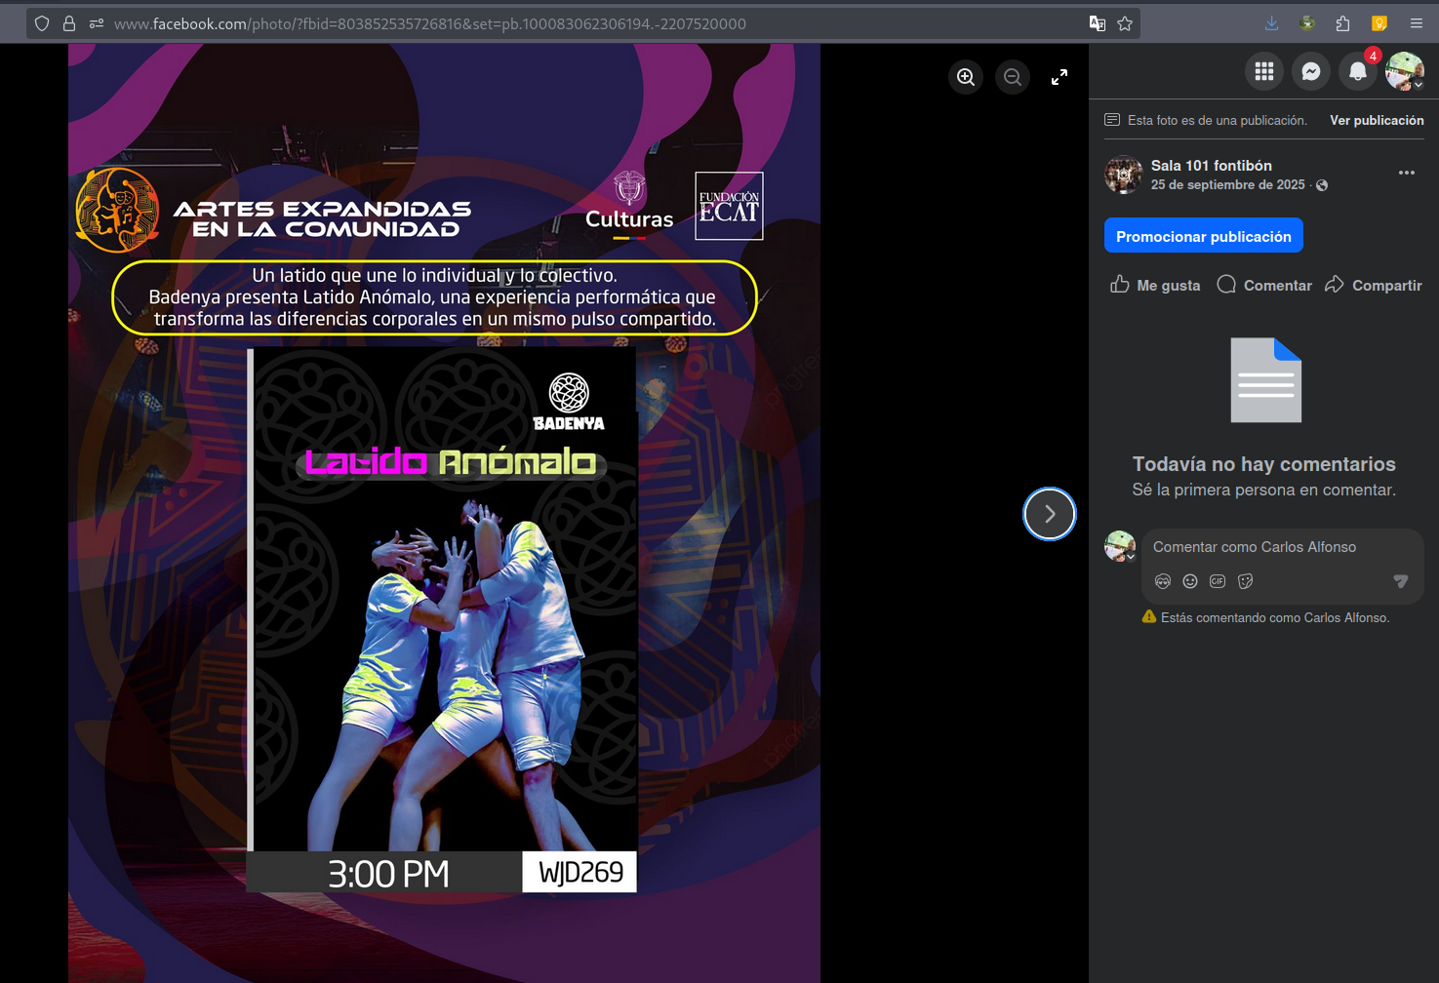Click the Comentar button
Viewport: 1439px width, 983px height.
[x=1264, y=285]
